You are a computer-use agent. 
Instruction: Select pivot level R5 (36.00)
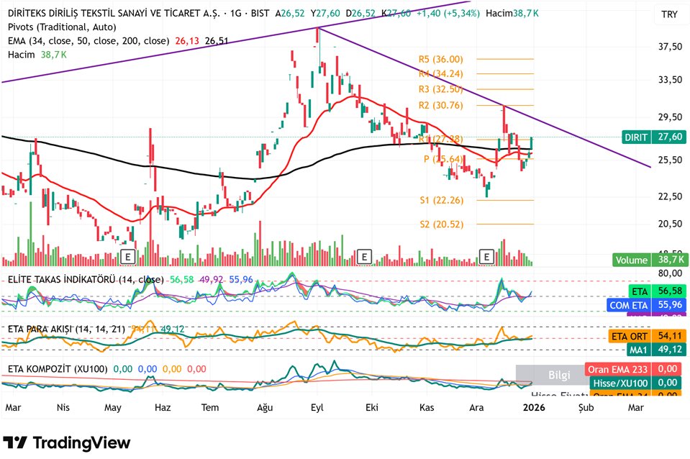(x=440, y=60)
